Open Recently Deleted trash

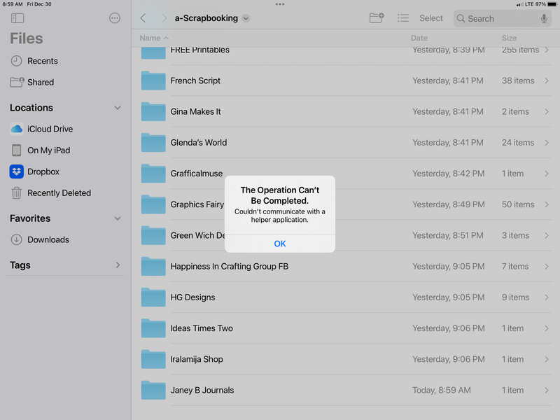[59, 193]
